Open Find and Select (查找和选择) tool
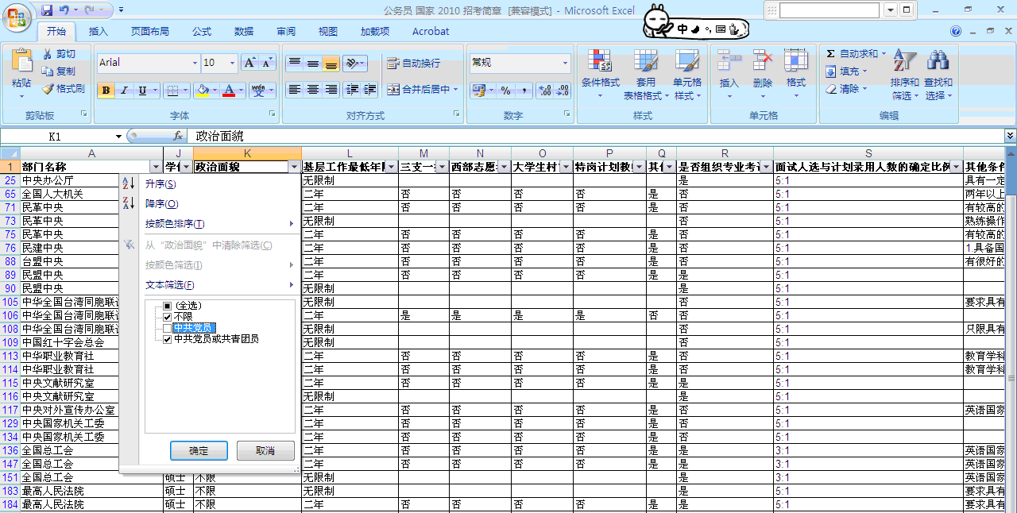Image resolution: width=1017 pixels, height=513 pixels. (938, 76)
